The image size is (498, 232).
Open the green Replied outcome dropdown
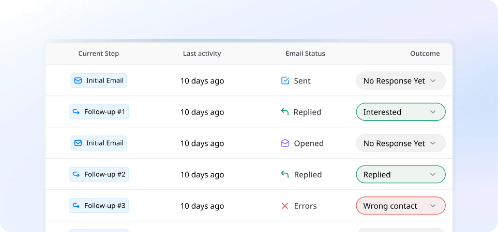401,174
